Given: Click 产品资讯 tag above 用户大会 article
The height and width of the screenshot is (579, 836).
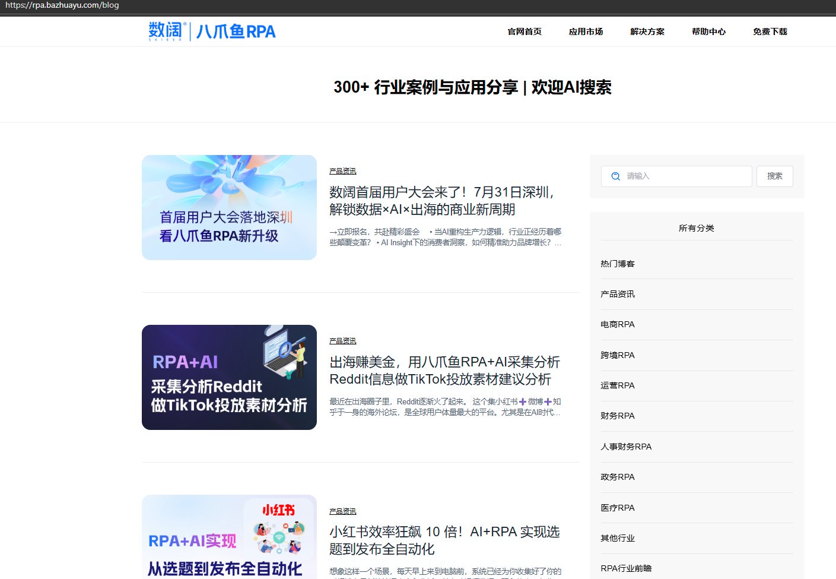Looking at the screenshot, I should (343, 171).
